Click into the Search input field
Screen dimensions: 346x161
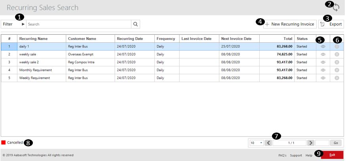point(79,24)
